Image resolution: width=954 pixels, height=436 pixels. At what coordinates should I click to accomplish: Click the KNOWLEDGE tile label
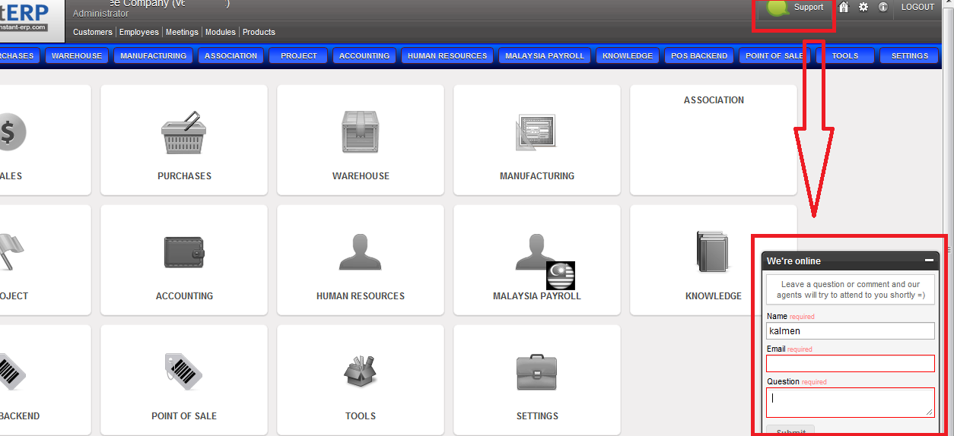[714, 295]
